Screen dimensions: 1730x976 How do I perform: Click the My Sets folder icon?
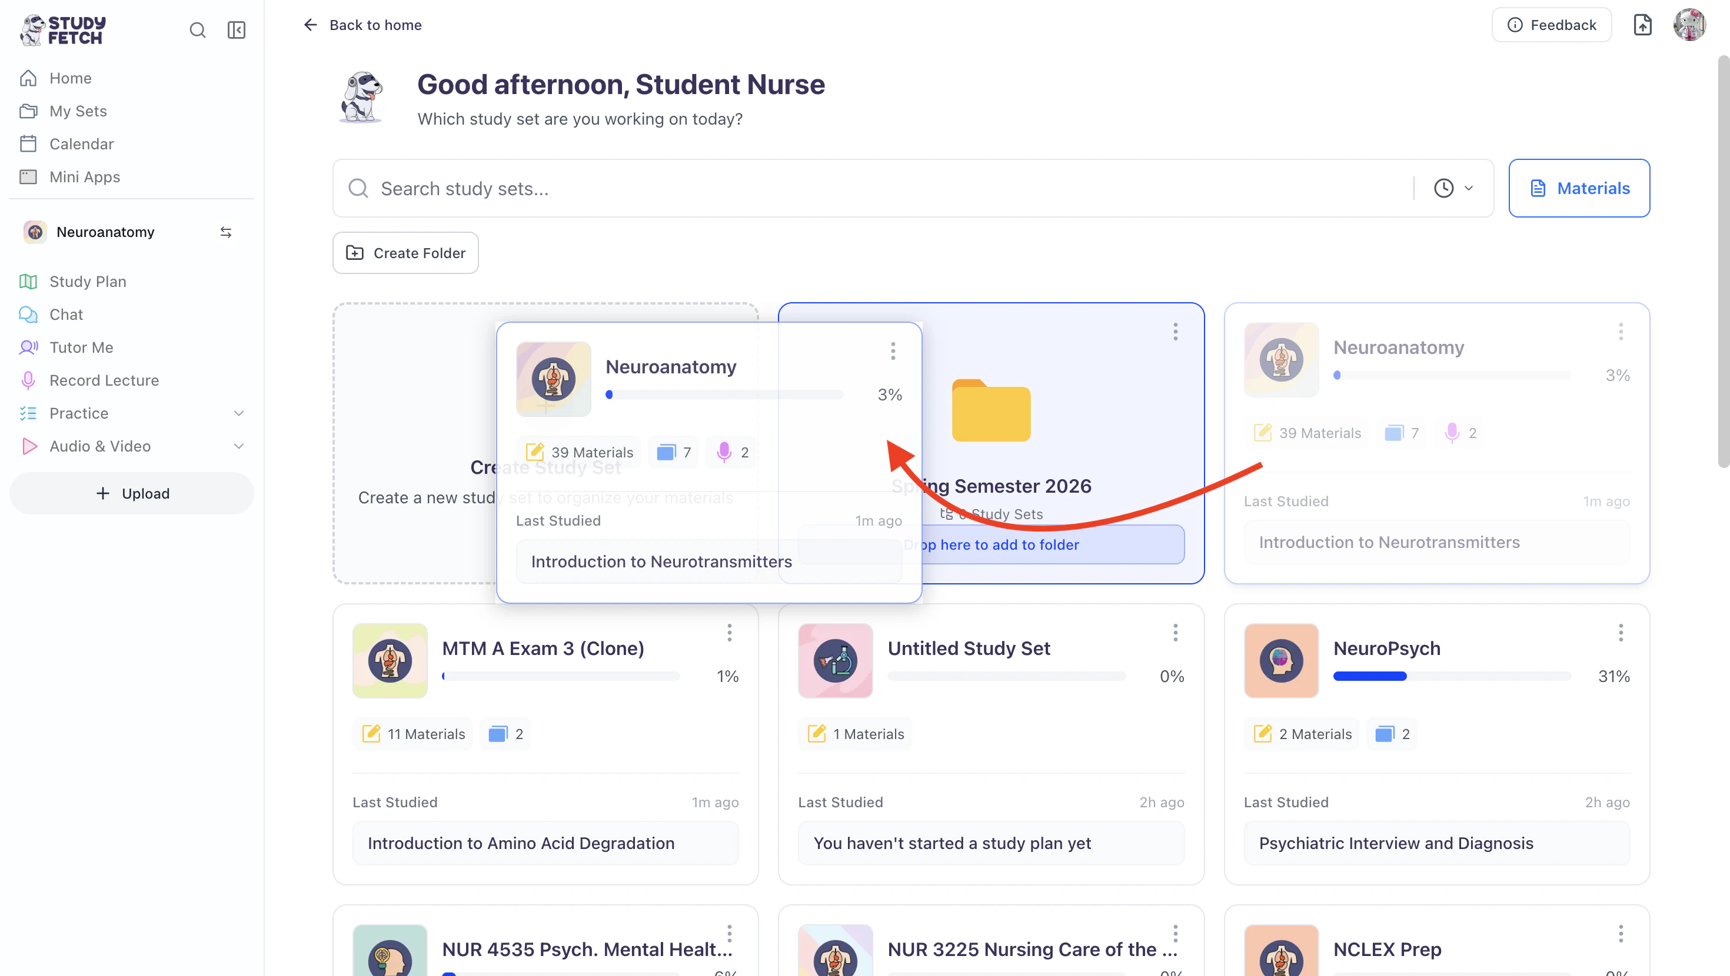28,111
